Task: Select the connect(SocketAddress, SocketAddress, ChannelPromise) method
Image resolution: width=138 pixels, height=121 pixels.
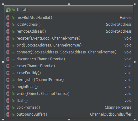Action: (x=66, y=52)
